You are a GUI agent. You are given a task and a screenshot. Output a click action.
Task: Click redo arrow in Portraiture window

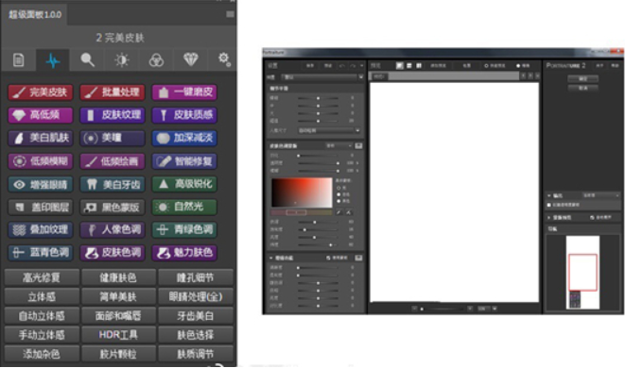coord(353,66)
